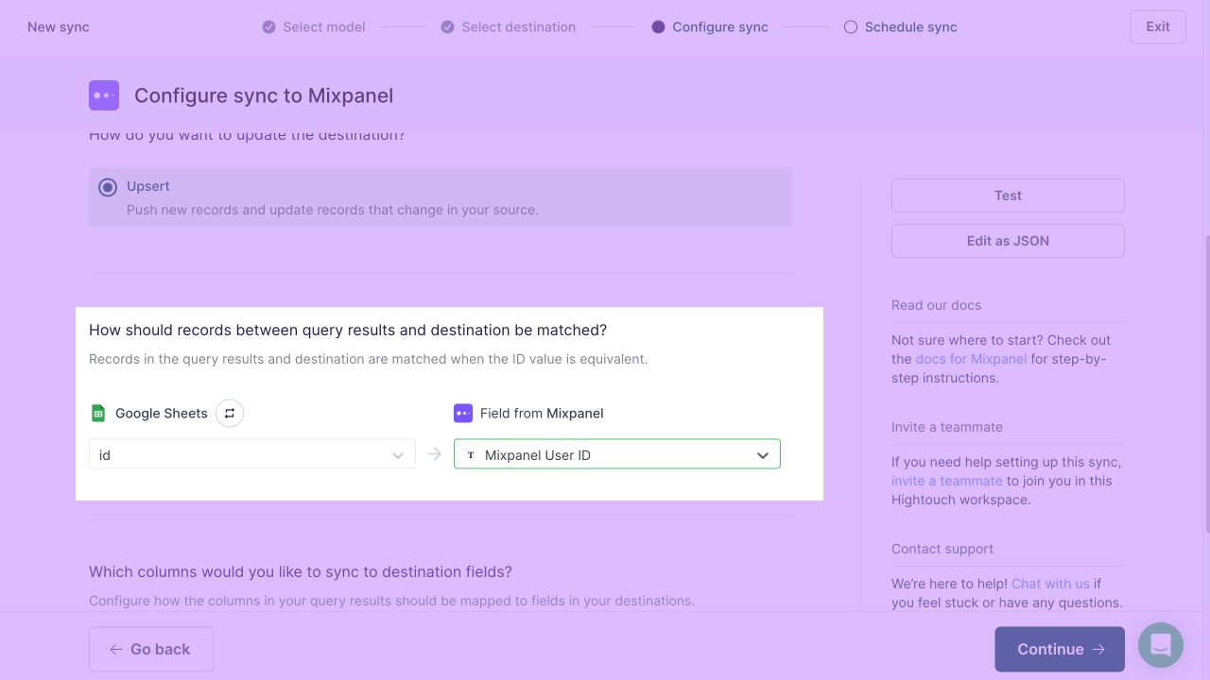Click the Configure sync to Mixpanel heading
The width and height of the screenshot is (1210, 680).
tap(264, 95)
